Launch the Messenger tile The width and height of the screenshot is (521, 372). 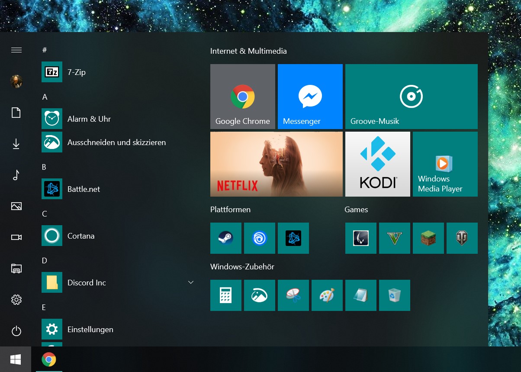pos(310,97)
